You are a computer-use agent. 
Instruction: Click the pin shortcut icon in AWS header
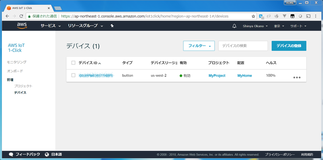(x=112, y=26)
